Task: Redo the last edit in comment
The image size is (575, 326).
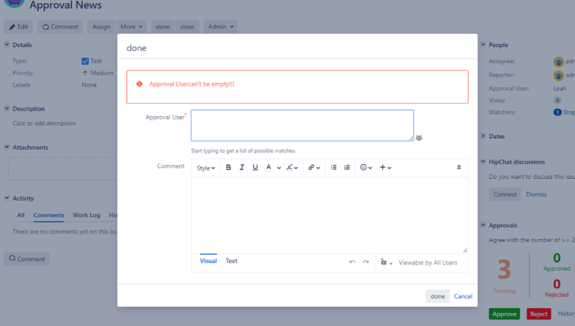Action: pyautogui.click(x=365, y=262)
